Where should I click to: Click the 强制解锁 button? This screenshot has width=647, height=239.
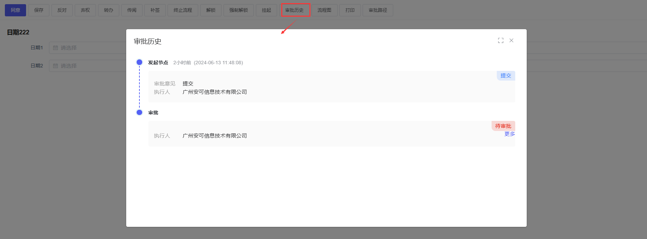tap(238, 10)
